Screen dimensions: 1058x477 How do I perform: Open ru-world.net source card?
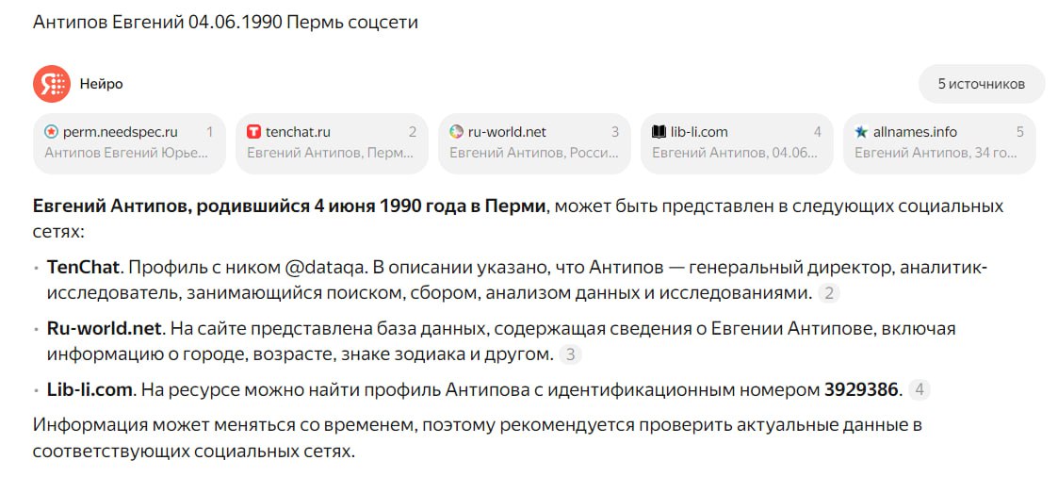[x=534, y=143]
